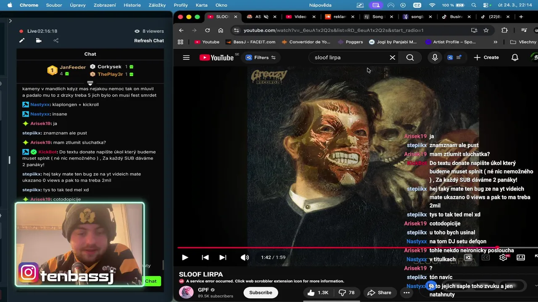This screenshot has height=302, width=538.
Task: Open macOS Wi-Fi menu
Action: coord(432,5)
